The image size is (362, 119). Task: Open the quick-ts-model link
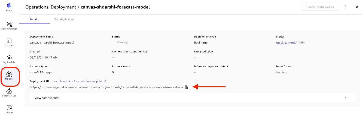[287, 43]
